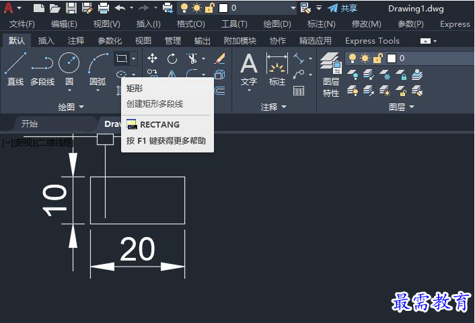Activate the Circle (圆) tool

(x=69, y=70)
